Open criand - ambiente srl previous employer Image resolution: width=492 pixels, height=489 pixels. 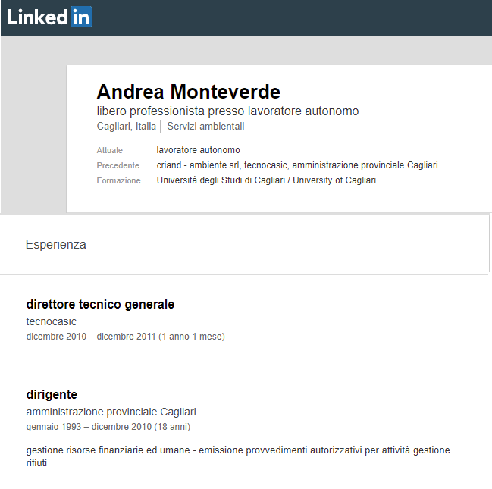point(199,165)
